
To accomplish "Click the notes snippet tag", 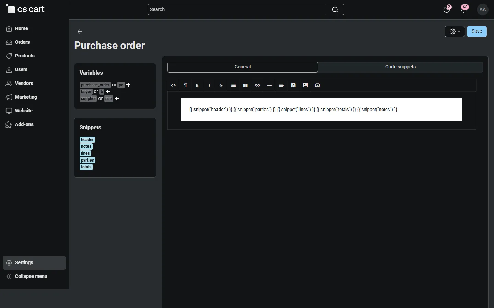I will tap(86, 146).
